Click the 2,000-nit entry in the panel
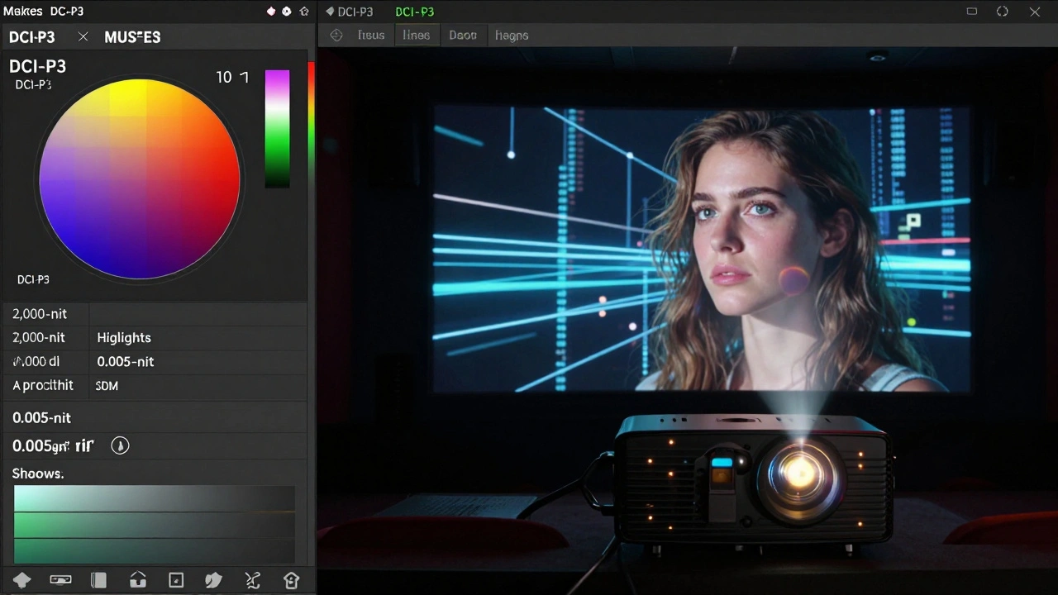Viewport: 1058px width, 595px height. pos(39,313)
